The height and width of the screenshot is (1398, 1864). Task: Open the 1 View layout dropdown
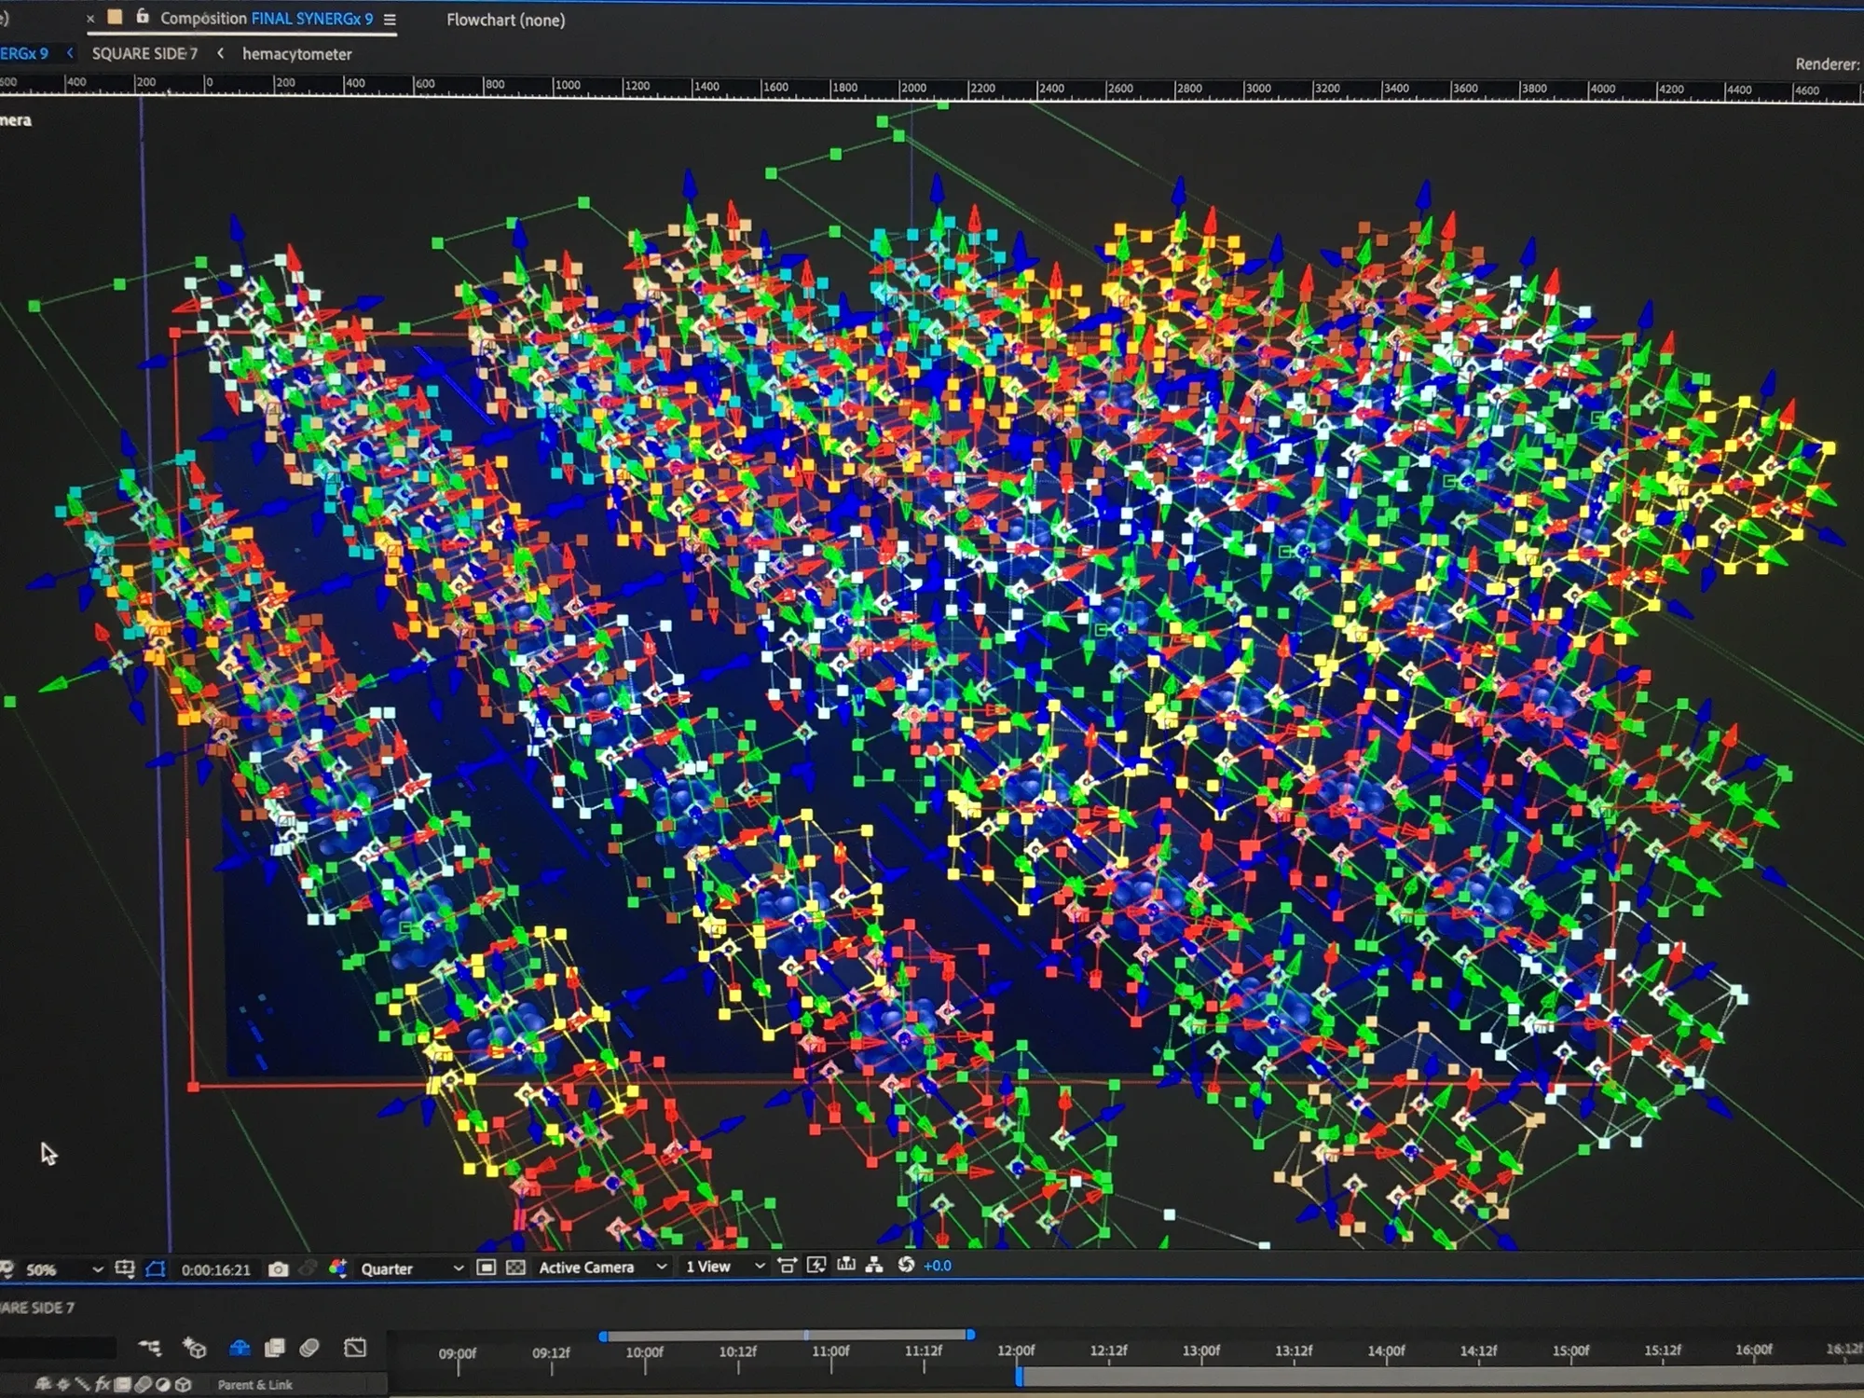click(724, 1267)
